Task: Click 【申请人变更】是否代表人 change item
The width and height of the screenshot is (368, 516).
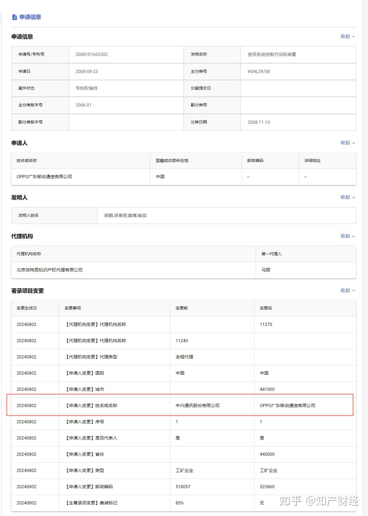Action: [91, 438]
